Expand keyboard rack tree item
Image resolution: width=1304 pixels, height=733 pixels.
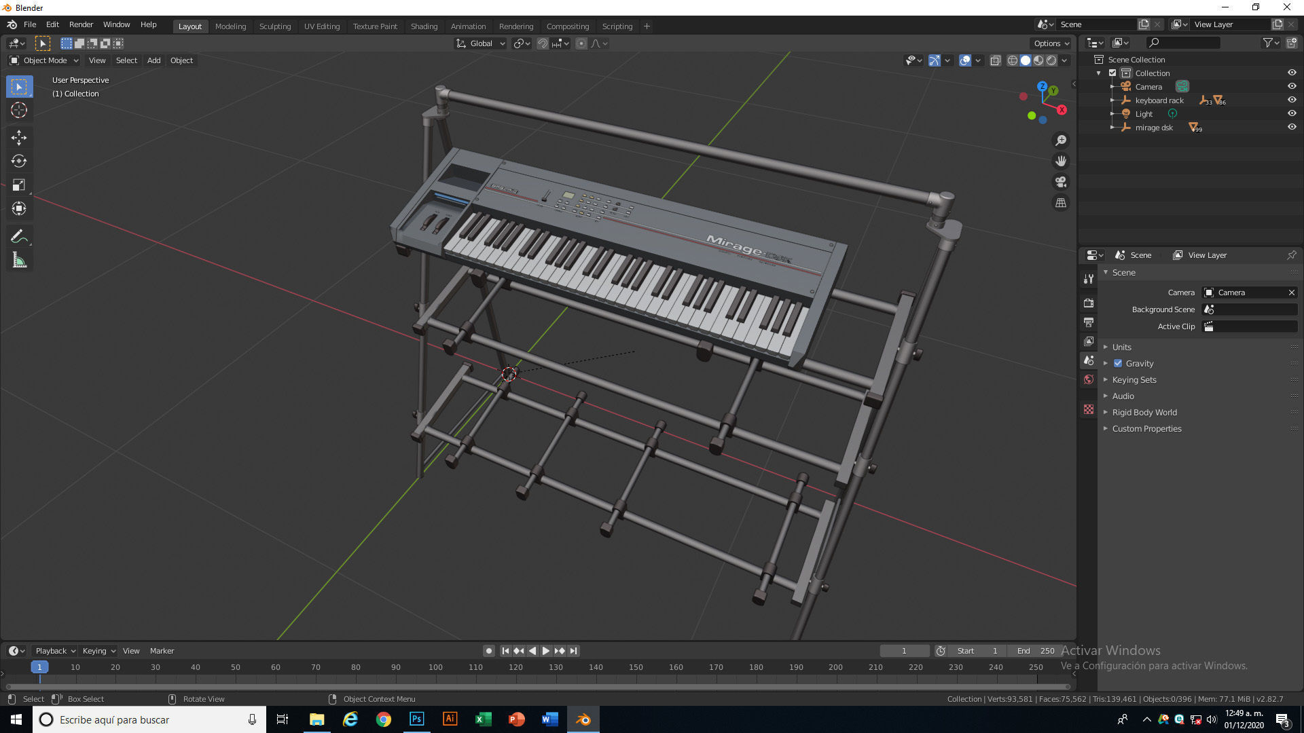1112,100
